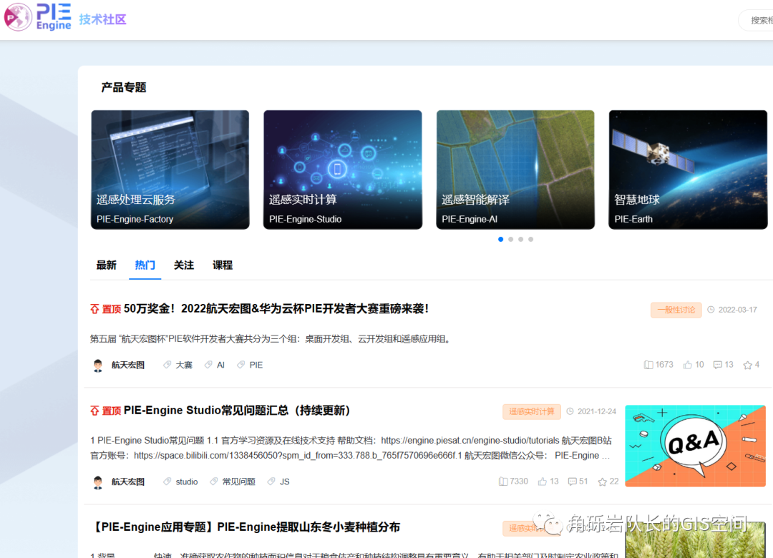Open comments icon showing 13 on the first post

[x=719, y=364]
